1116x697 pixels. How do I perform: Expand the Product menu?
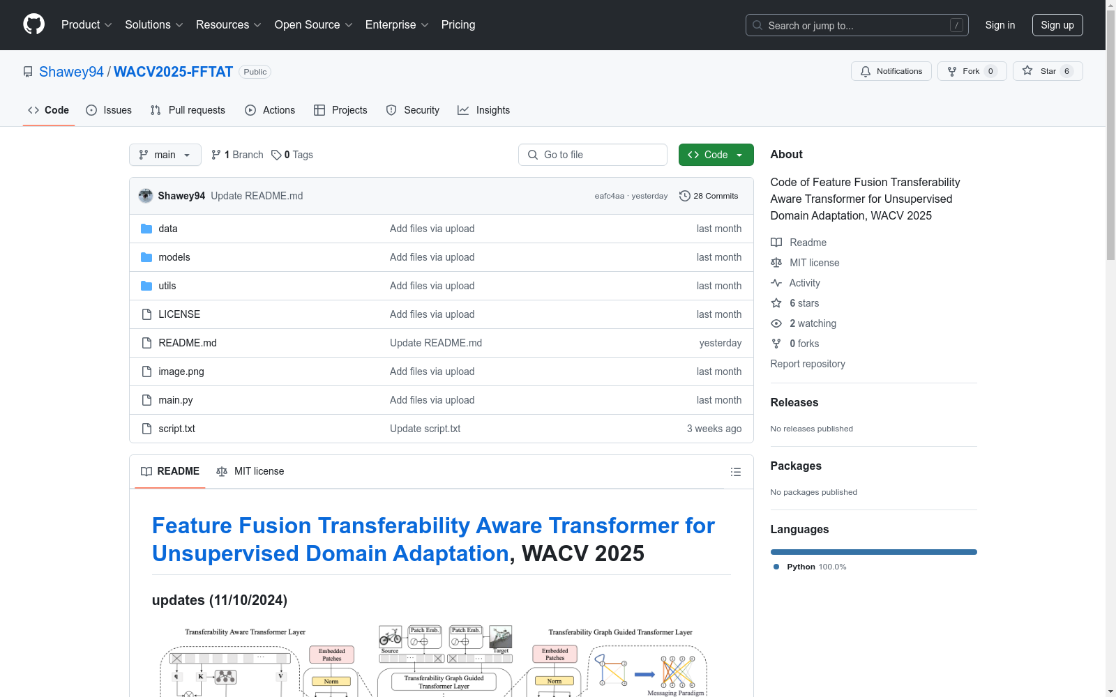click(86, 24)
